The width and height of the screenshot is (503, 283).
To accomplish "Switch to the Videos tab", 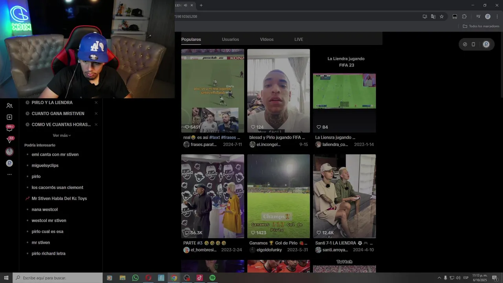I will pyautogui.click(x=267, y=39).
